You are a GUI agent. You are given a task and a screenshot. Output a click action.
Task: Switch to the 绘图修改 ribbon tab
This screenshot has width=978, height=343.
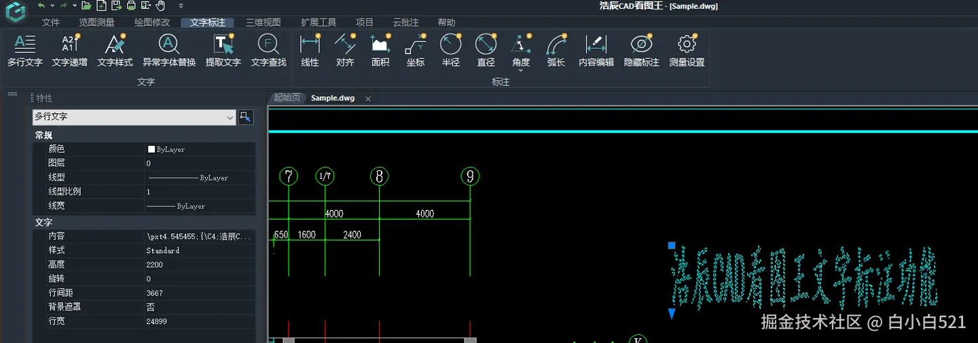152,22
